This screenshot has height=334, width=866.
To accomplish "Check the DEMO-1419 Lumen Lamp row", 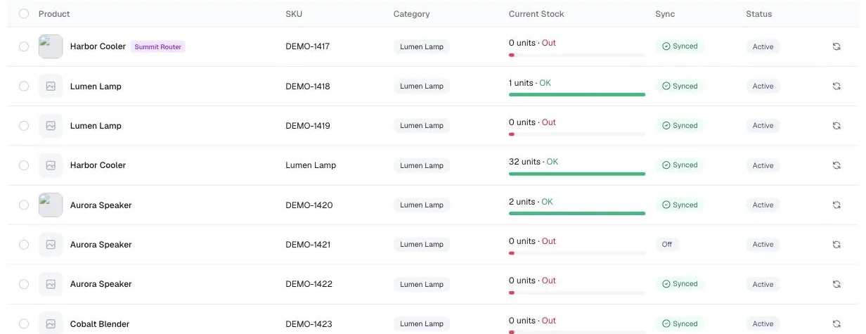I will click(x=24, y=125).
